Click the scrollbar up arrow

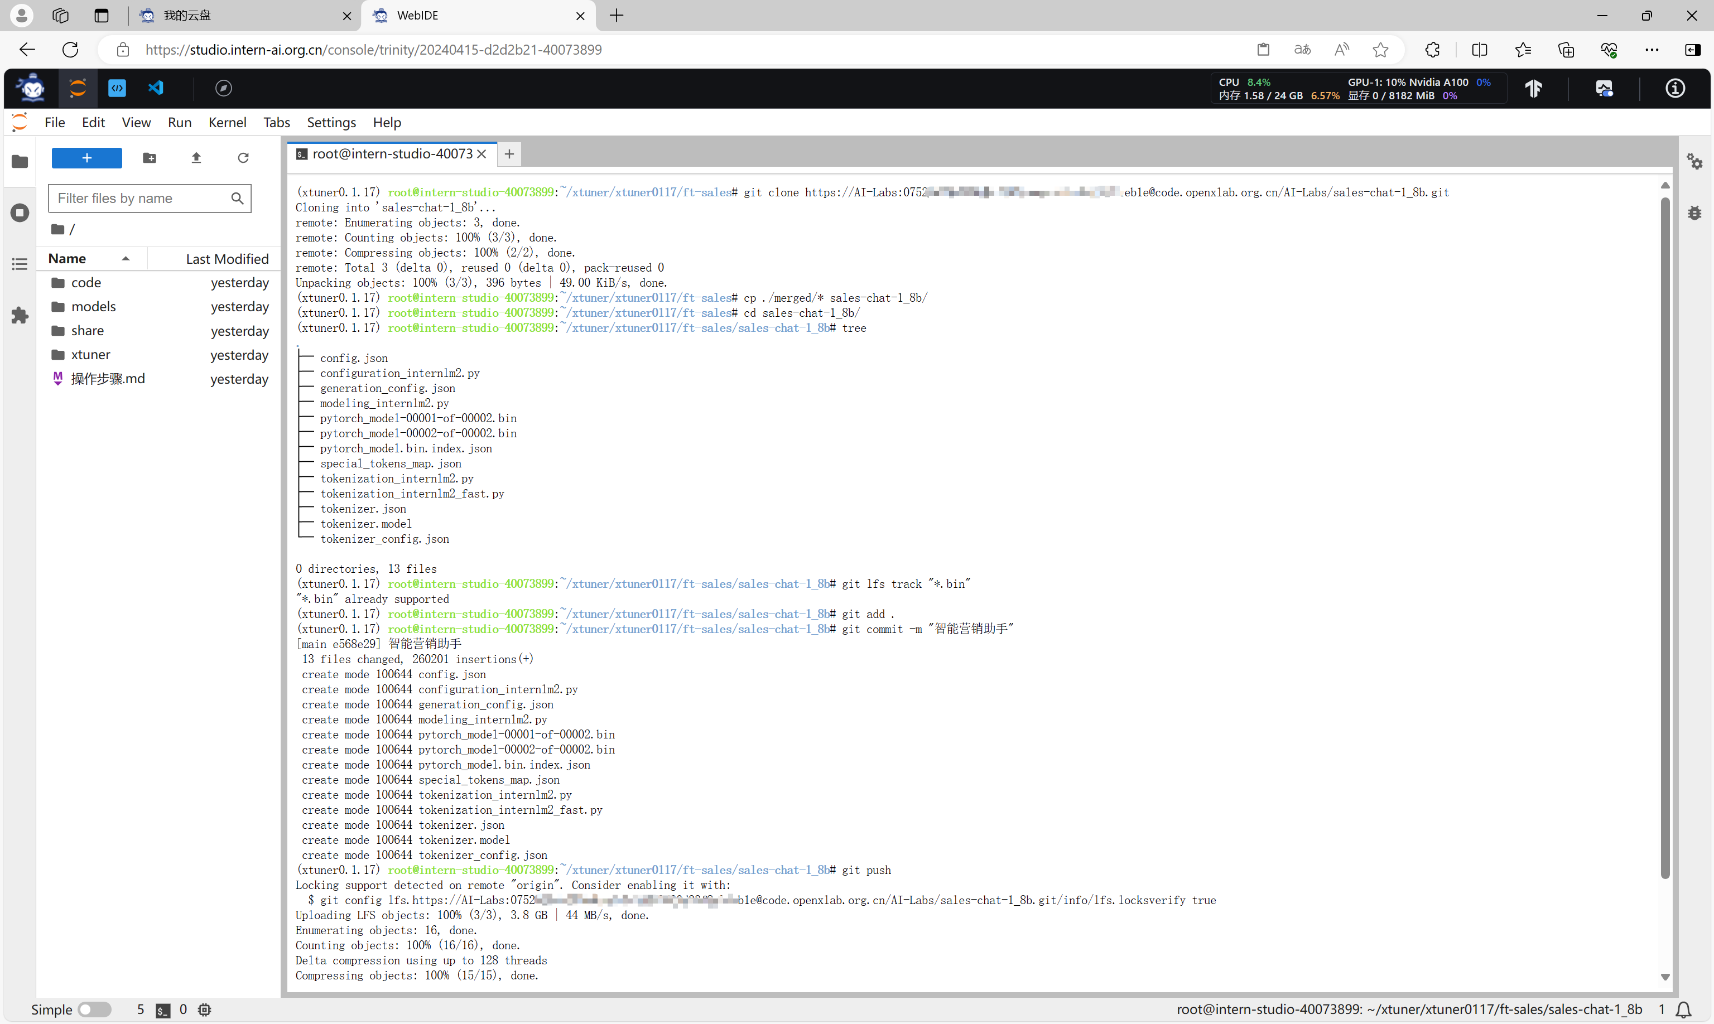pyautogui.click(x=1665, y=185)
